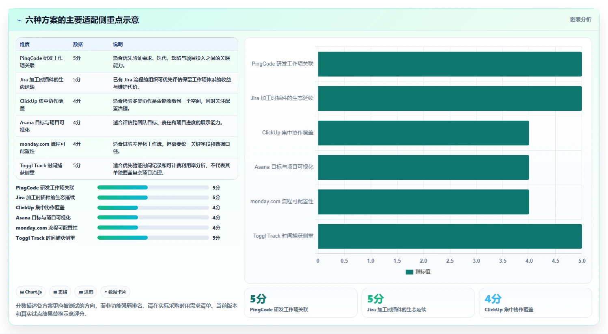The image size is (608, 334).
Task: Click the 0.5 tick on the chart x-axis
Action: (x=344, y=261)
